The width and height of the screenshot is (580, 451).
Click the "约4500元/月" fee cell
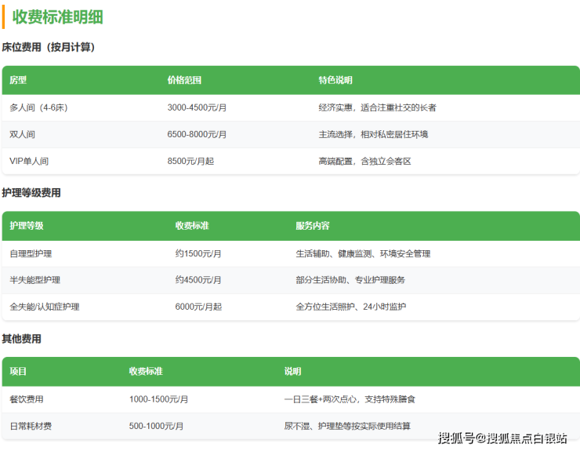pyautogui.click(x=198, y=280)
